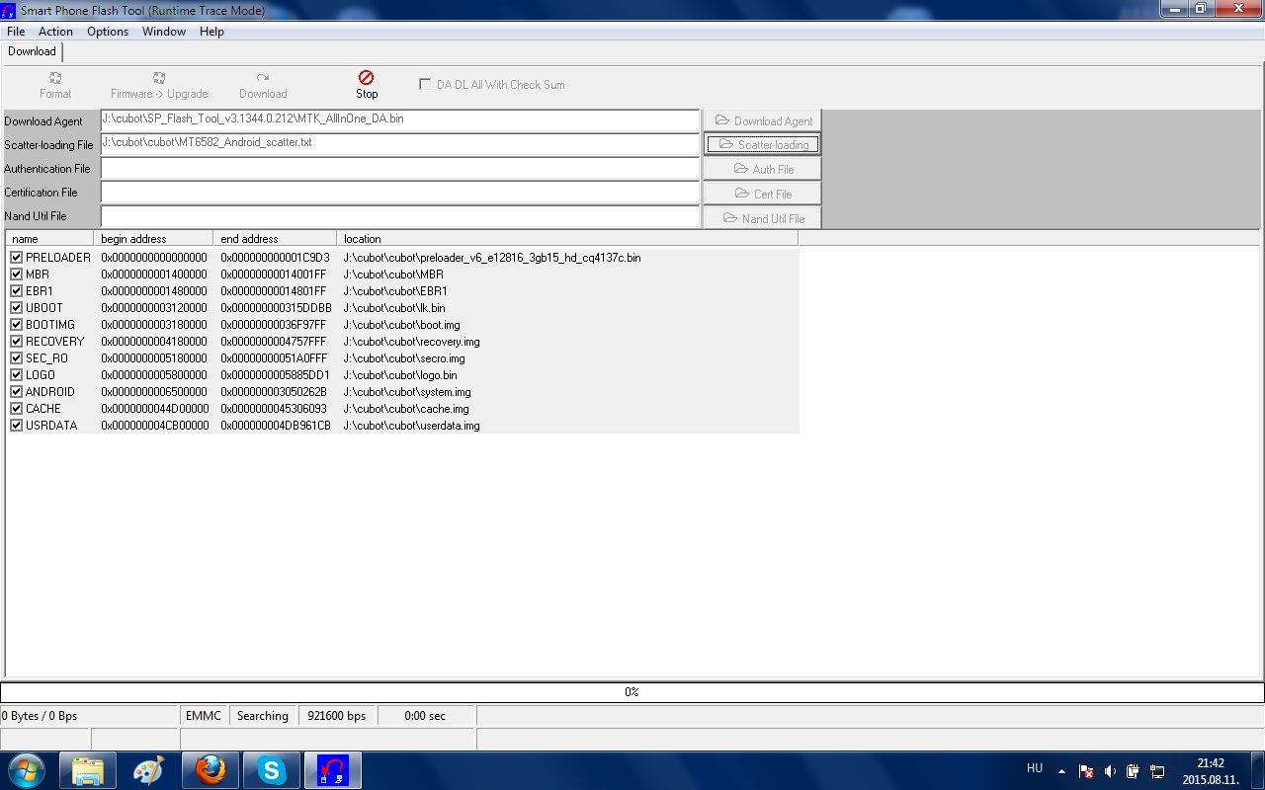
Task: Click the 921600 bps status entry
Action: (337, 716)
